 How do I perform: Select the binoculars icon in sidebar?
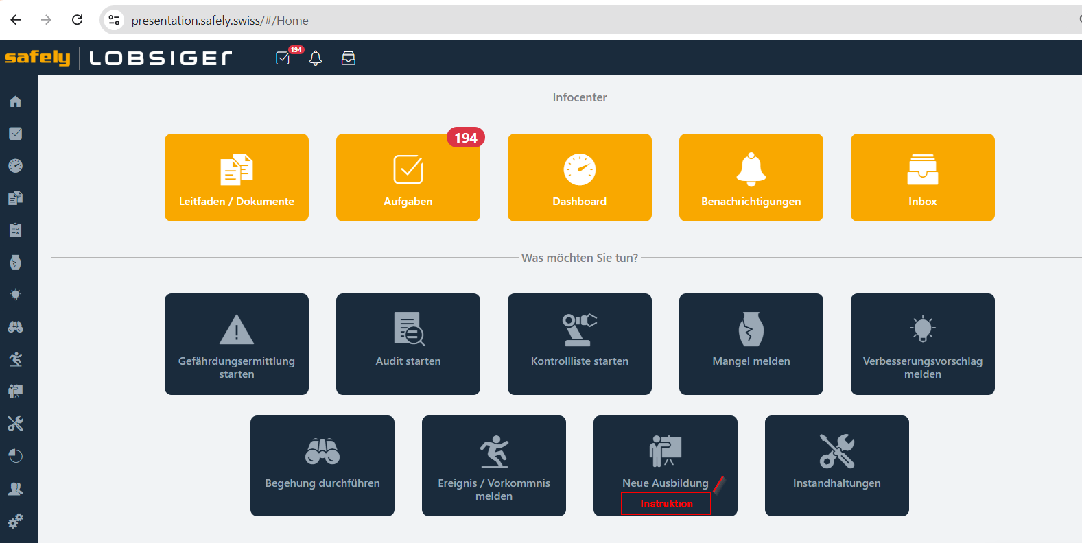pyautogui.click(x=15, y=327)
